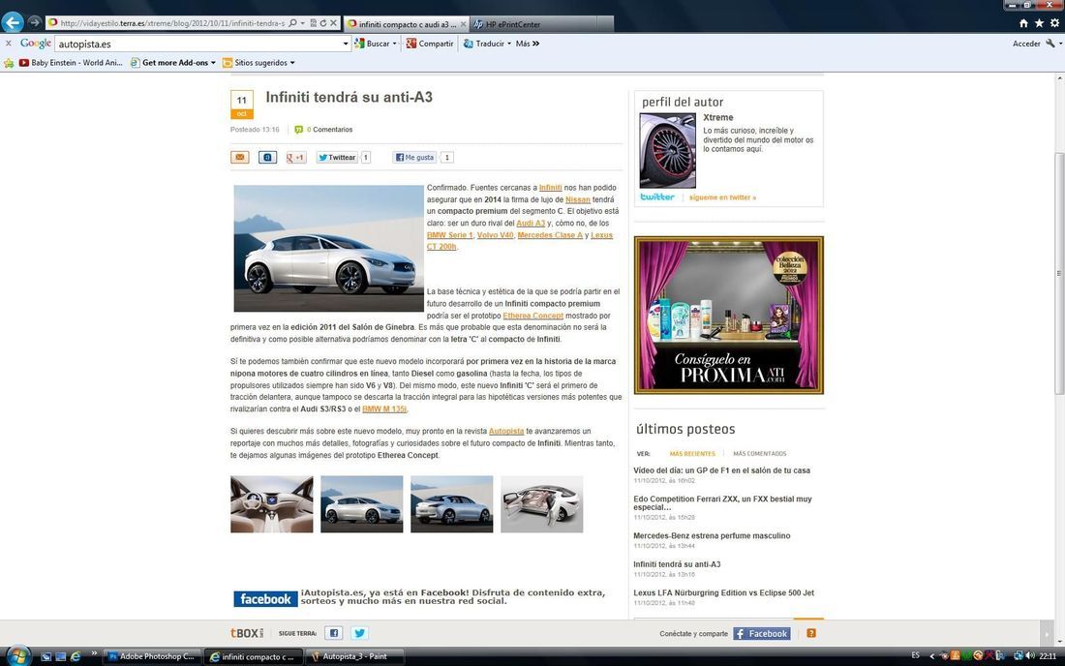Open Google search box dropdown arrow
The image size is (1065, 666).
click(345, 44)
